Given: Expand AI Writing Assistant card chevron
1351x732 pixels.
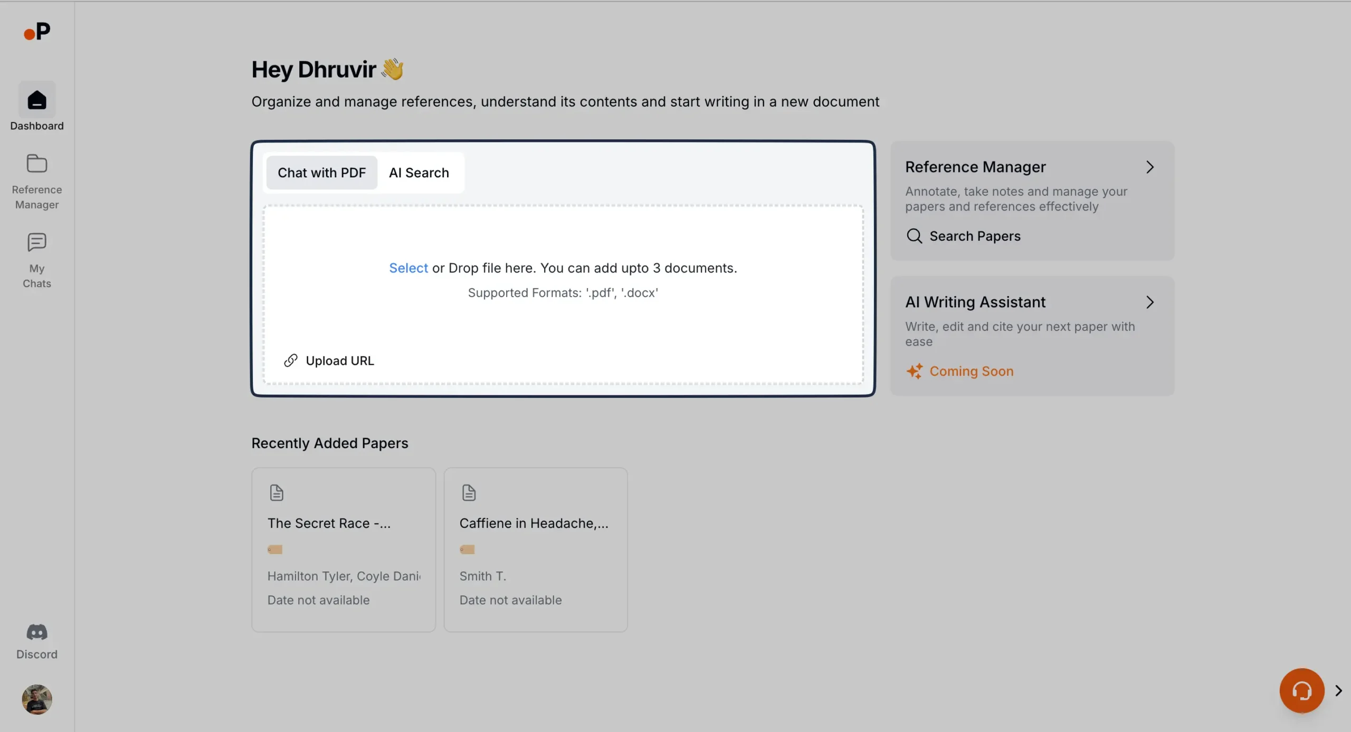Looking at the screenshot, I should (x=1150, y=302).
